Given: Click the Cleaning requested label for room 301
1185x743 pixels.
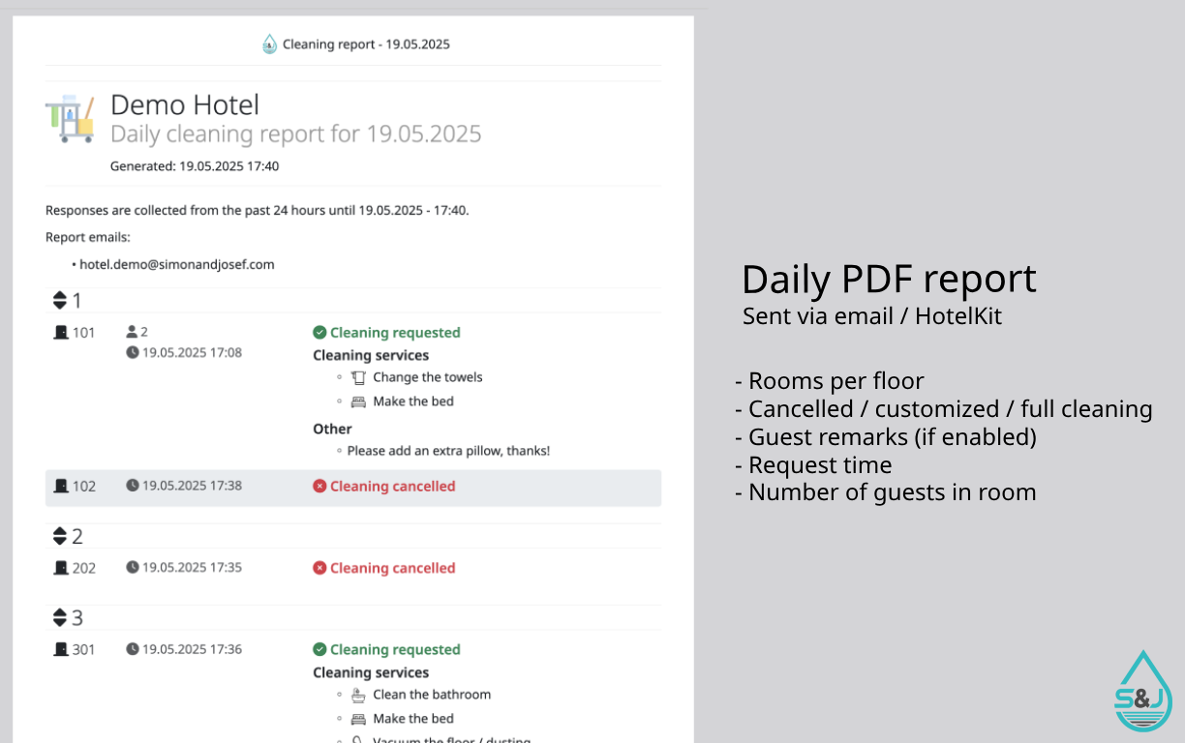Looking at the screenshot, I should 395,649.
